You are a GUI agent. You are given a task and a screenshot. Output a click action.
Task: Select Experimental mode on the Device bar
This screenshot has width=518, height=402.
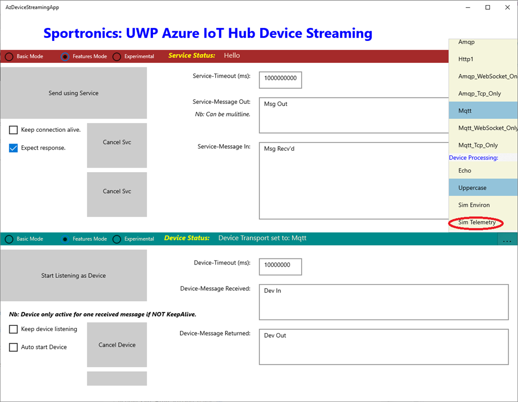(x=116, y=239)
